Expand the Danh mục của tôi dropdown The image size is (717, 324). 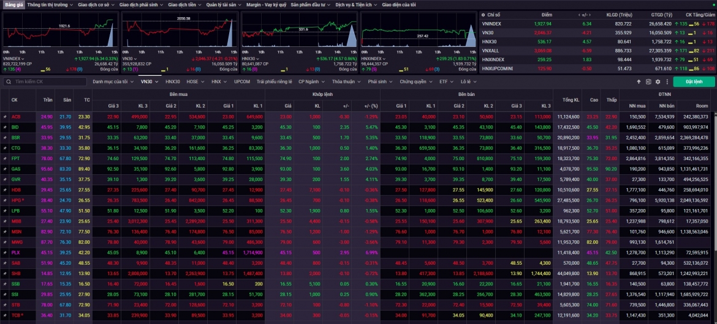[x=113, y=82]
